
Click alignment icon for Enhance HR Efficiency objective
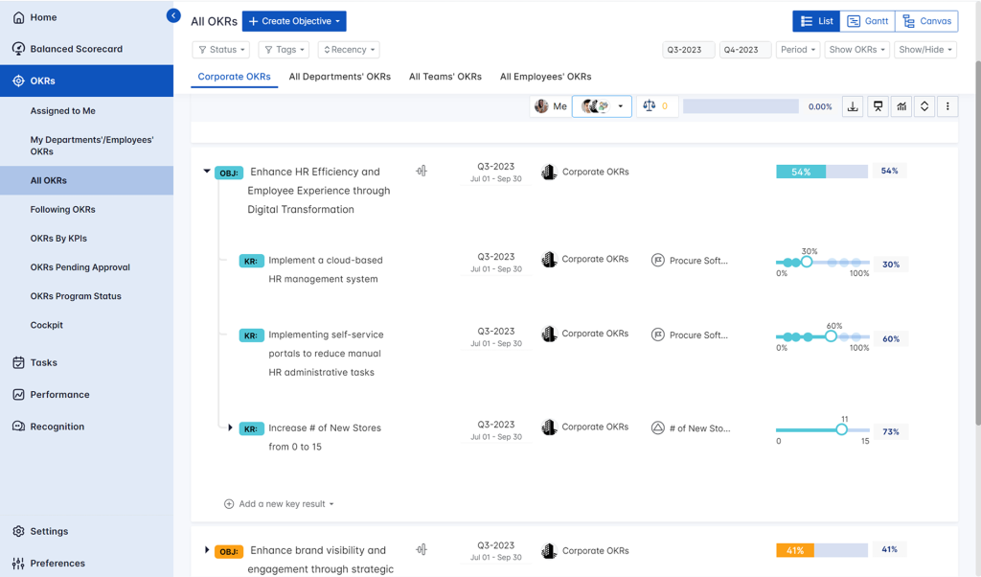click(422, 172)
